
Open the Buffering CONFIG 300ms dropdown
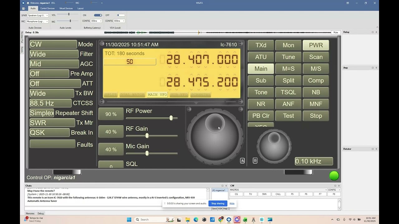click(96, 21)
